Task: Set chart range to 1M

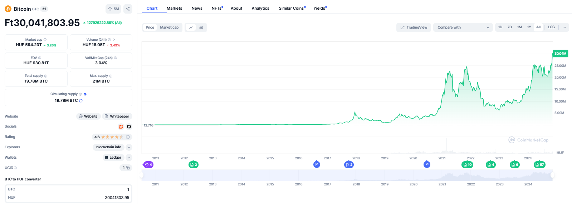Action: [519, 27]
